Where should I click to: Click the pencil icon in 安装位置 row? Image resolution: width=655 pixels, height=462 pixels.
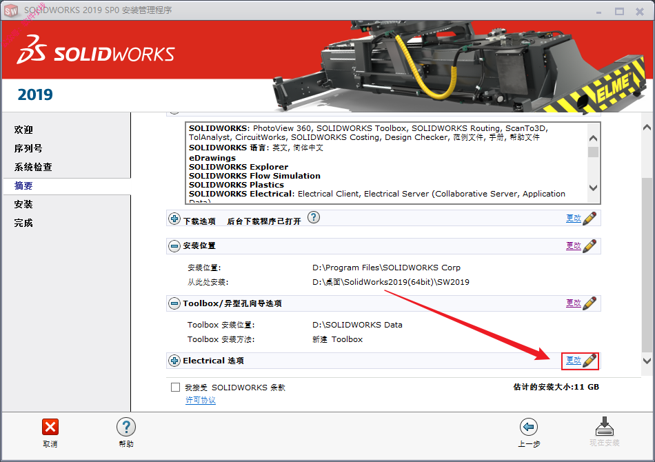[589, 245]
